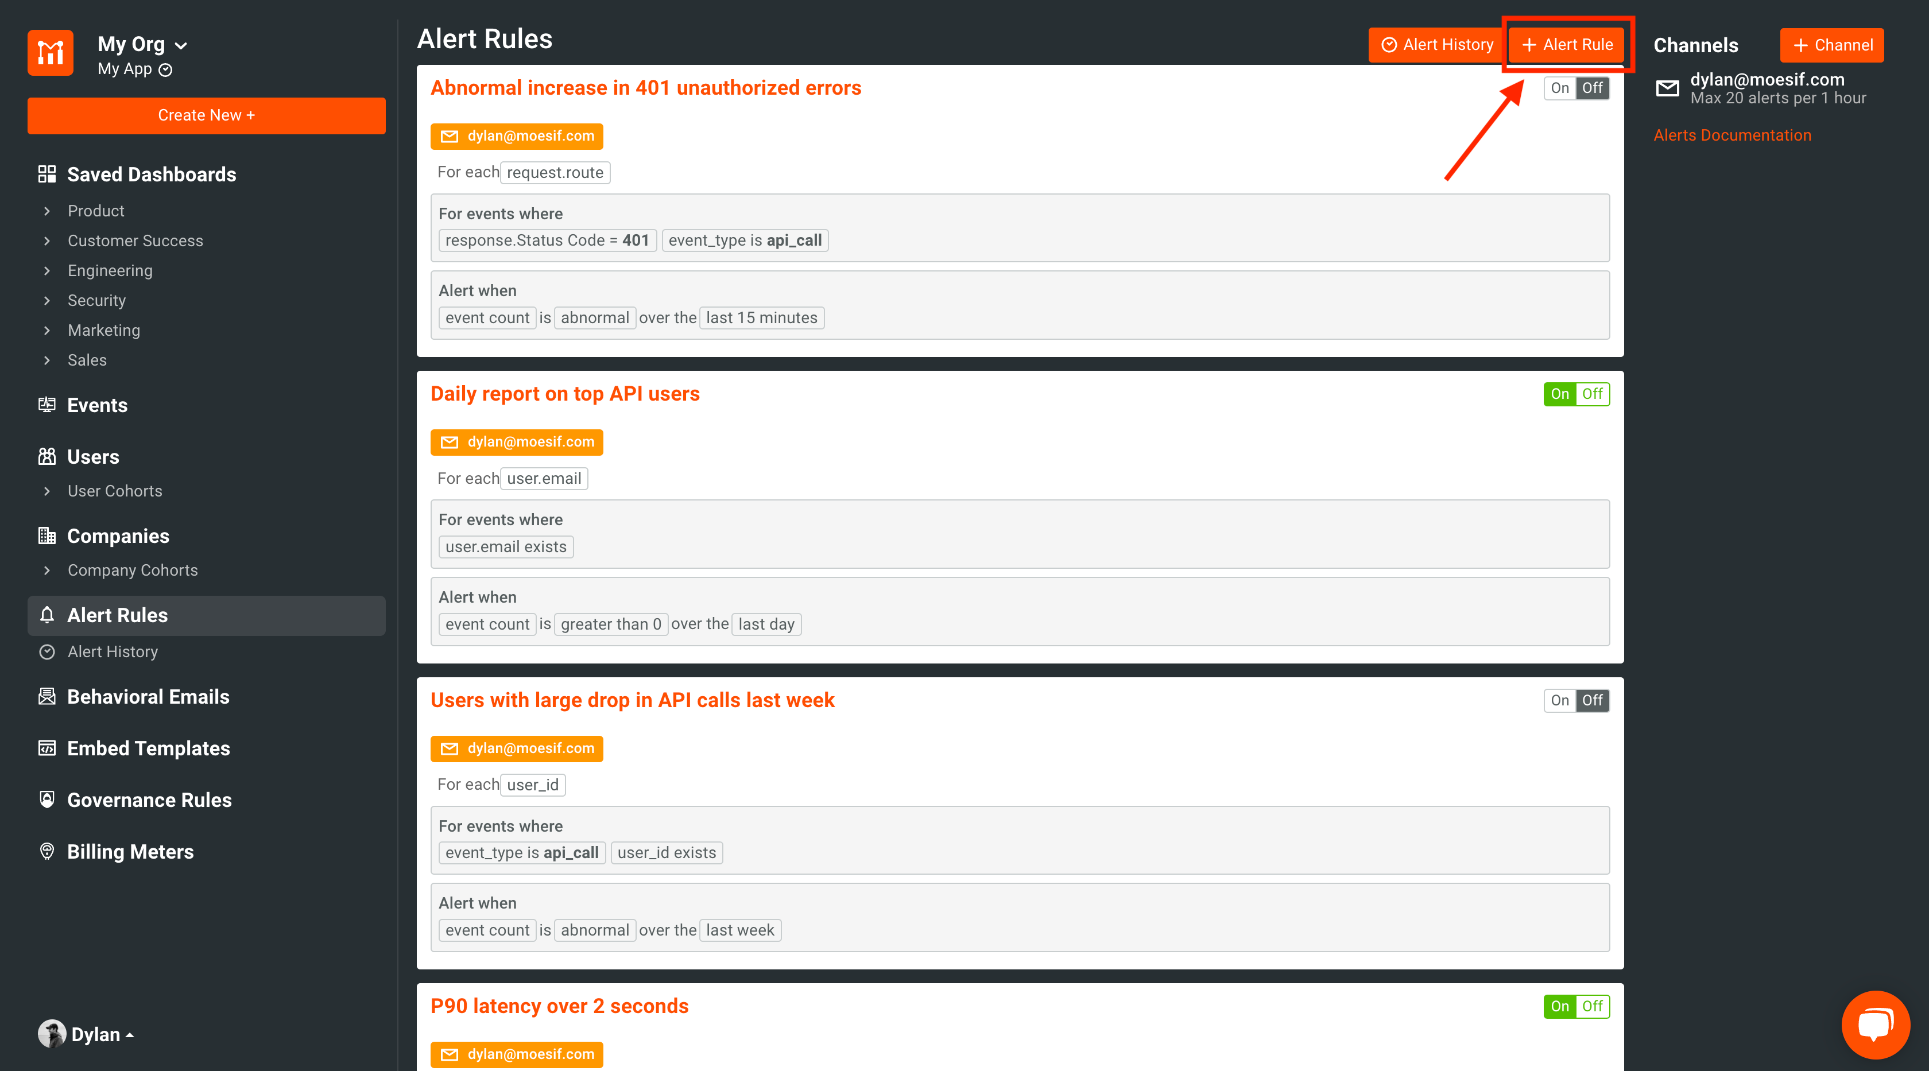1929x1071 pixels.
Task: Select the Users sidebar icon
Action: (x=47, y=456)
